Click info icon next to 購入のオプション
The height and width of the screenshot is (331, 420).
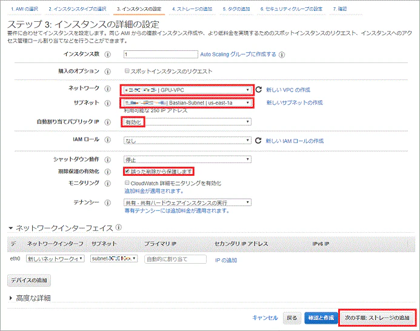point(107,72)
